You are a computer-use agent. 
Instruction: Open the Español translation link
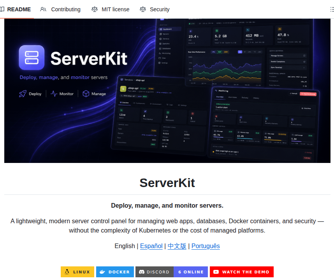tap(151, 246)
